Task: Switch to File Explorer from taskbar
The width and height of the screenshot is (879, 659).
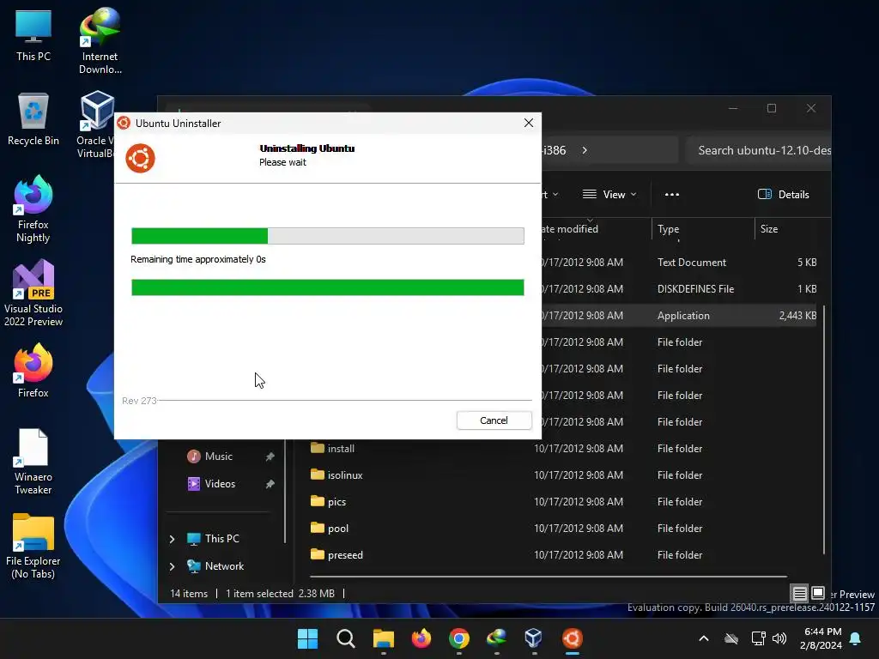Action: pos(384,638)
